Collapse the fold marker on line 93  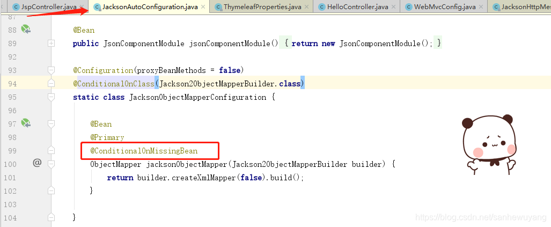[x=52, y=70]
